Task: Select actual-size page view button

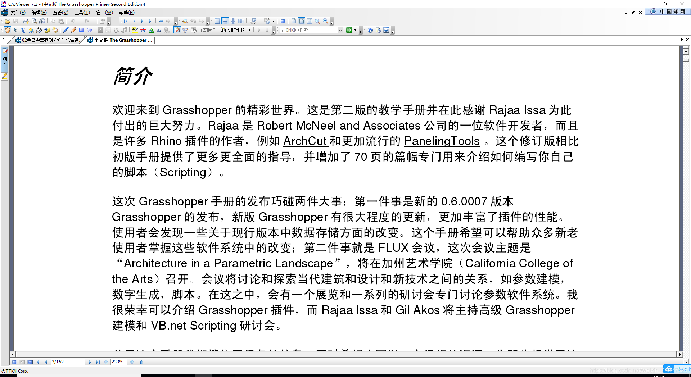Action: (x=294, y=21)
